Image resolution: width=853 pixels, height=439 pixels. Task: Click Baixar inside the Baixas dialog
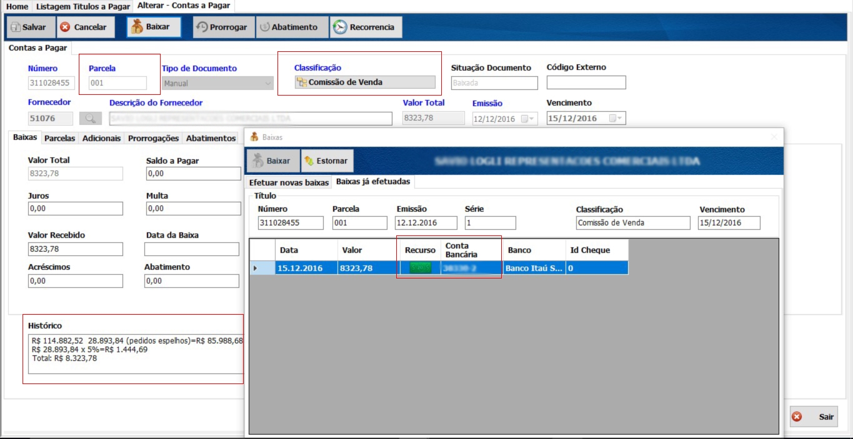(x=272, y=161)
